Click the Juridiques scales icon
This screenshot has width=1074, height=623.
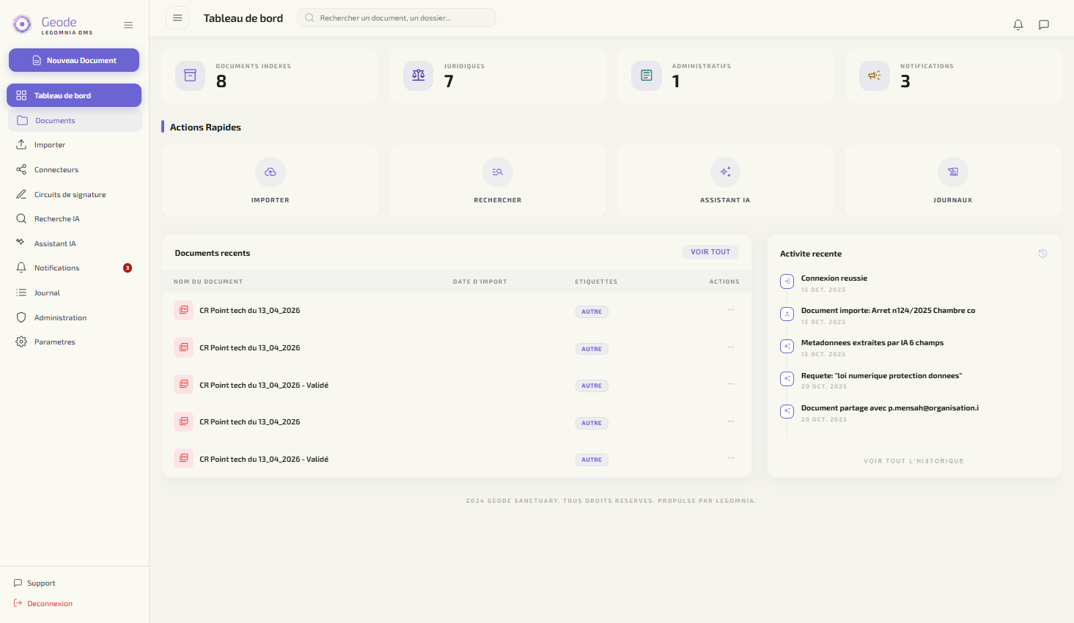419,75
